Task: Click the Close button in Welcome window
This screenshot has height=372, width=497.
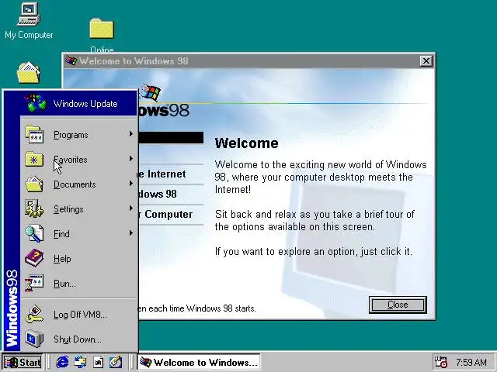Action: (x=398, y=305)
